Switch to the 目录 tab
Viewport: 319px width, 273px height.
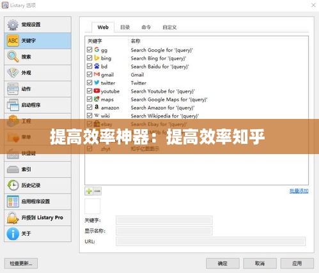click(125, 27)
